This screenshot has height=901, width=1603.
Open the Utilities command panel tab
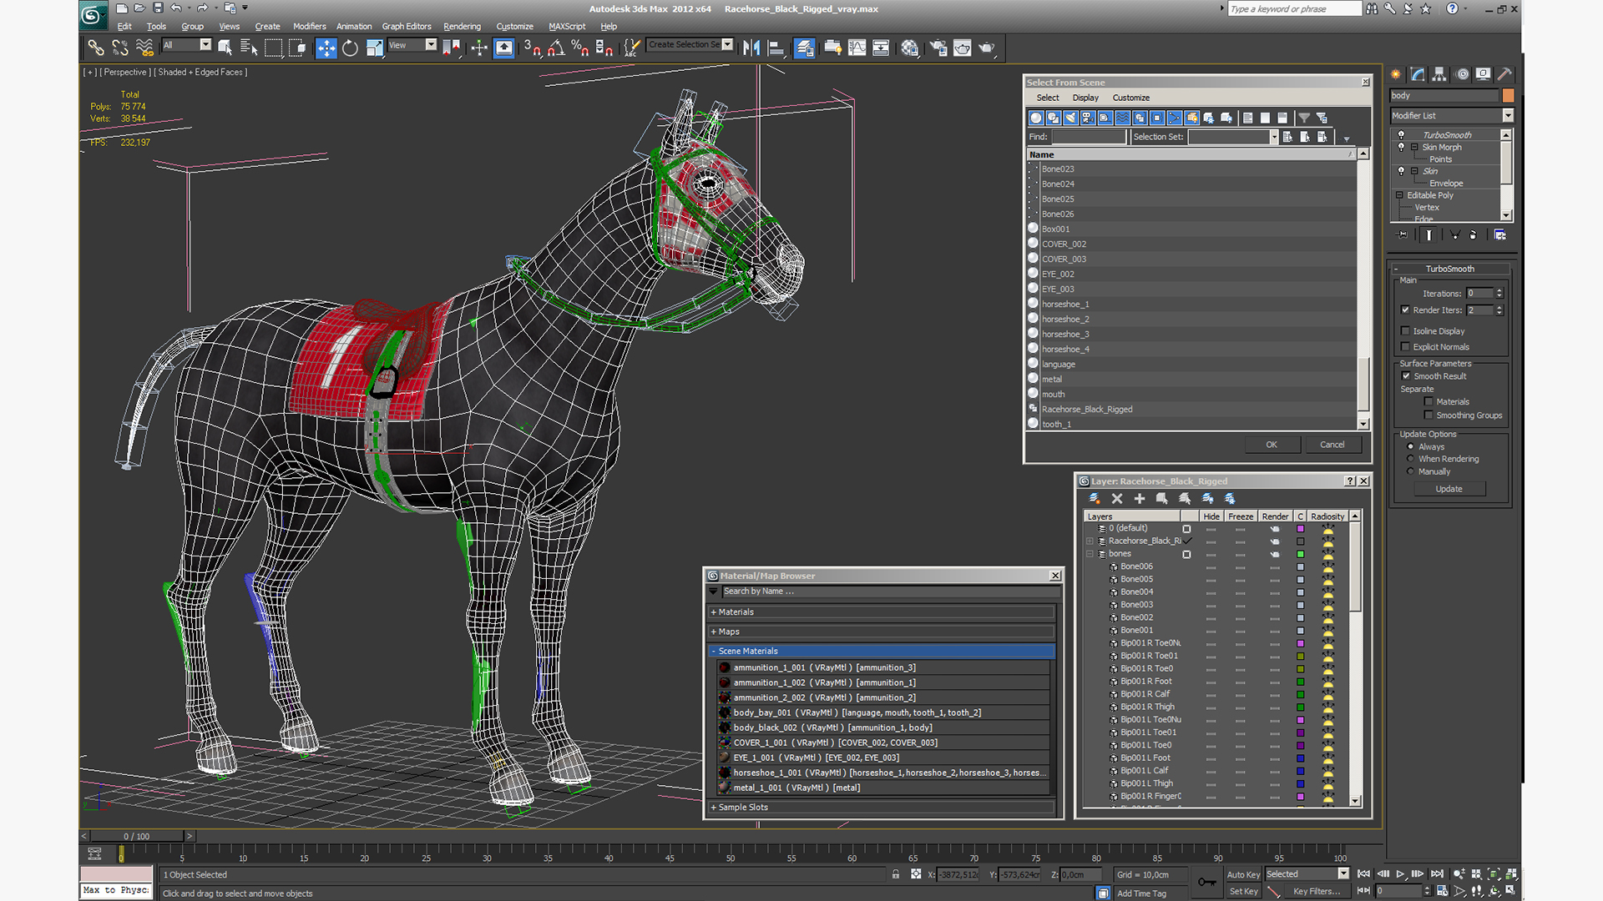point(1504,74)
